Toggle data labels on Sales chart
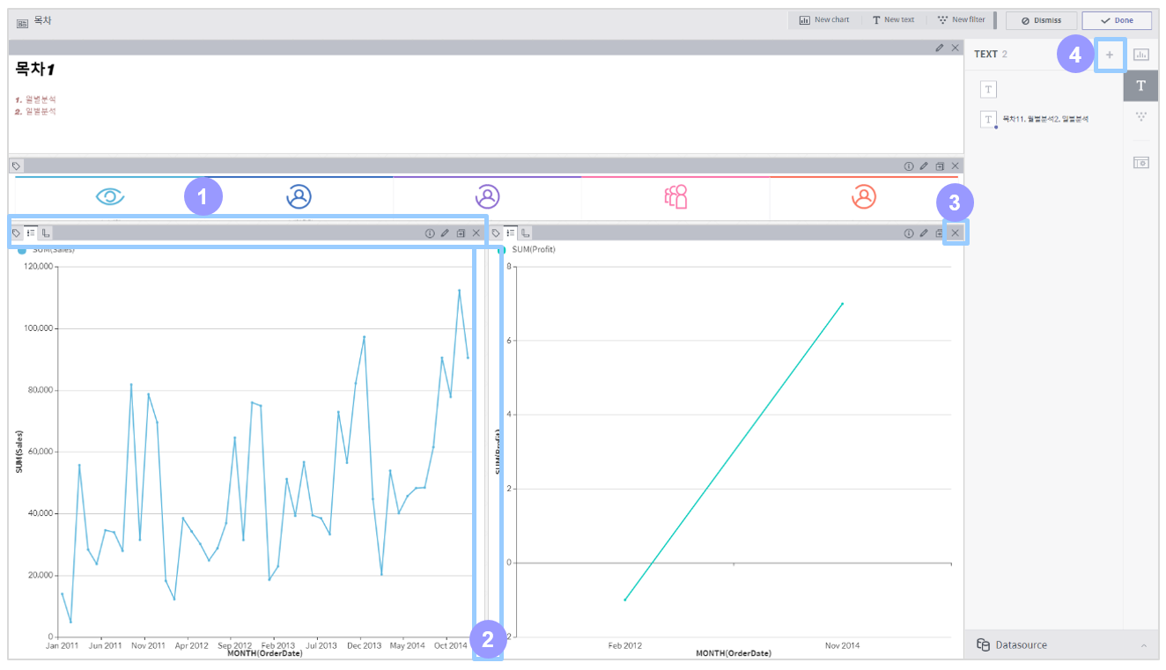This screenshot has height=670, width=1166. click(x=16, y=233)
